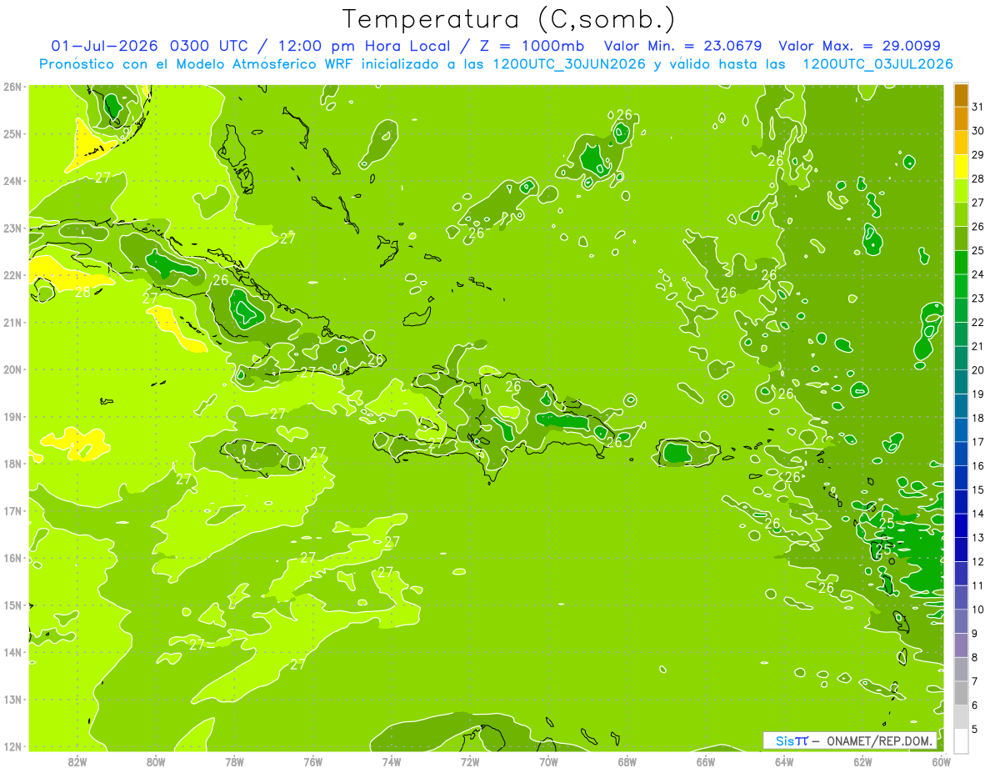Viewport: 1000px width, 773px height.
Task: Click the blue 'Sis' logo text
Action: coord(783,740)
